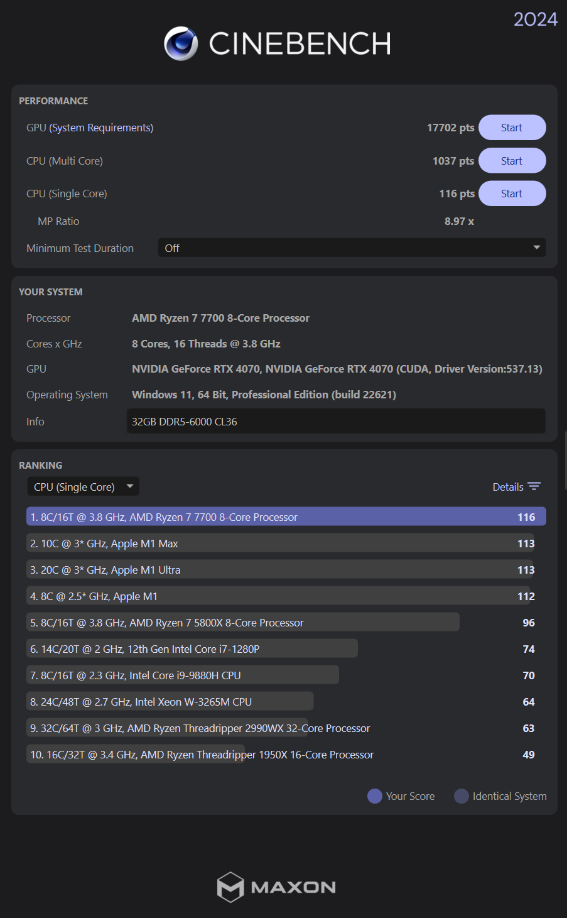Click the MP Ratio value 8.97 x
567x918 pixels.
click(x=460, y=221)
